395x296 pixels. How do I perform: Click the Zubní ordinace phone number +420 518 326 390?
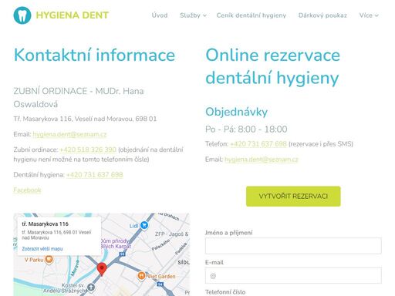(x=88, y=150)
